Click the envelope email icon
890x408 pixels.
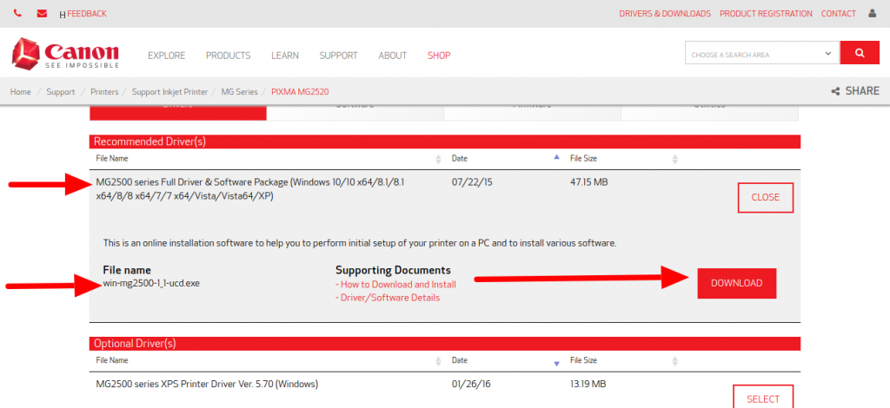(43, 14)
